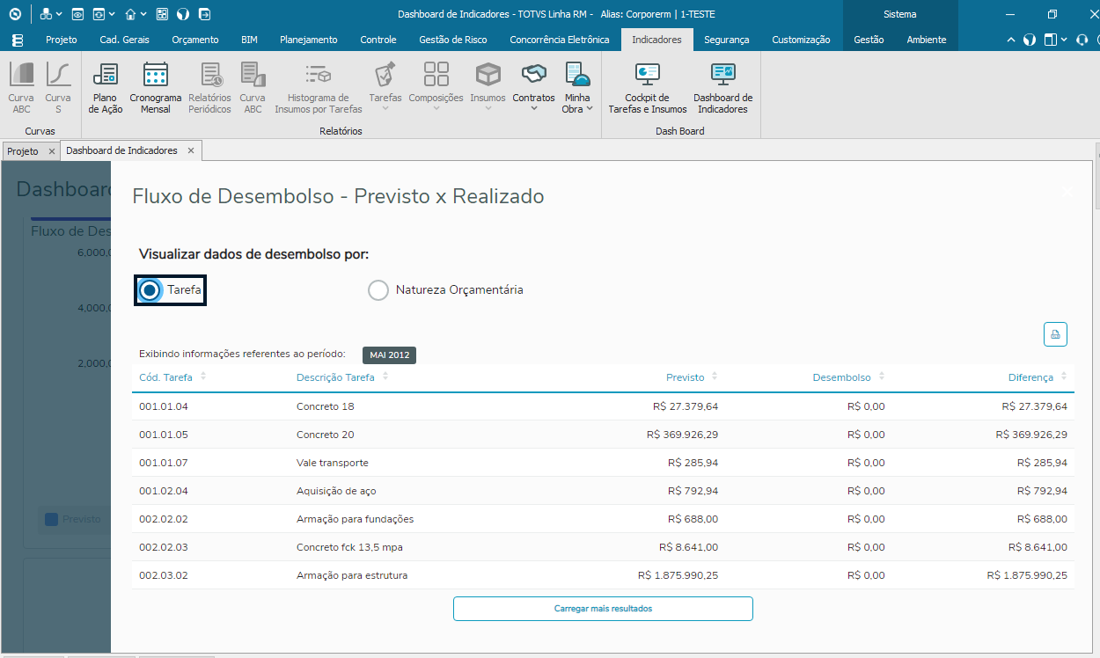Click task code 001.01.05
The width and height of the screenshot is (1100, 658).
[x=164, y=435]
